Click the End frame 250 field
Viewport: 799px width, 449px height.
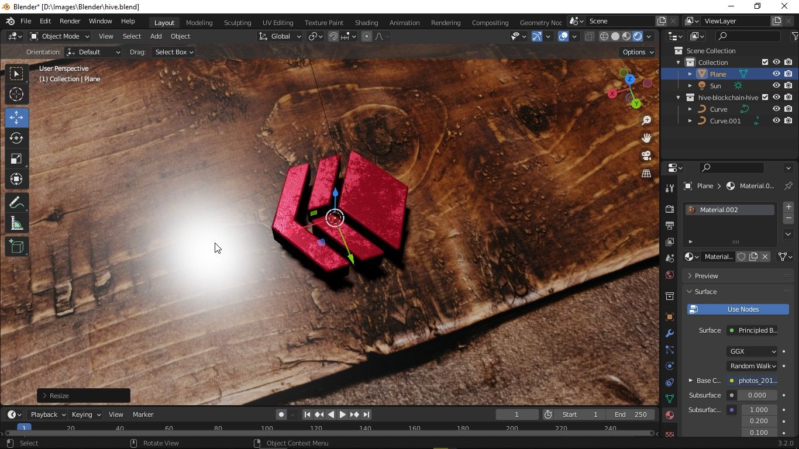631,415
